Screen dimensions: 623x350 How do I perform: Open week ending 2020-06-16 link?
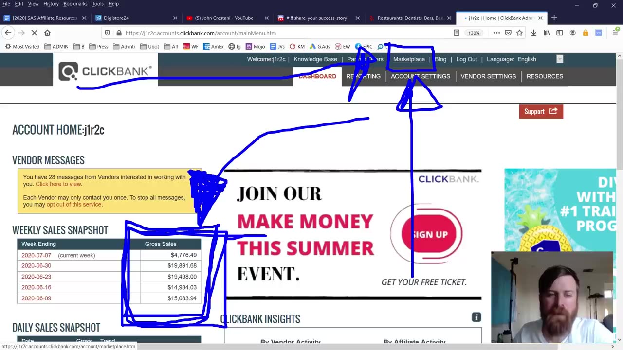[36, 287]
